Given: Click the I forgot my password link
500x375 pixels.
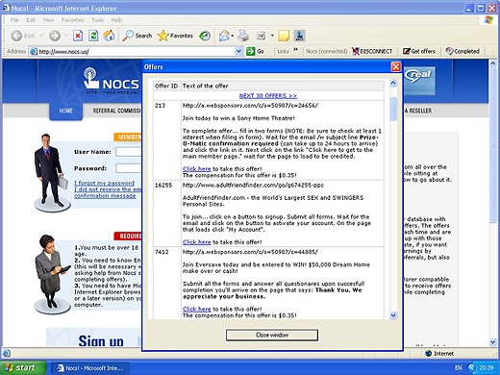Looking at the screenshot, I should click(104, 183).
